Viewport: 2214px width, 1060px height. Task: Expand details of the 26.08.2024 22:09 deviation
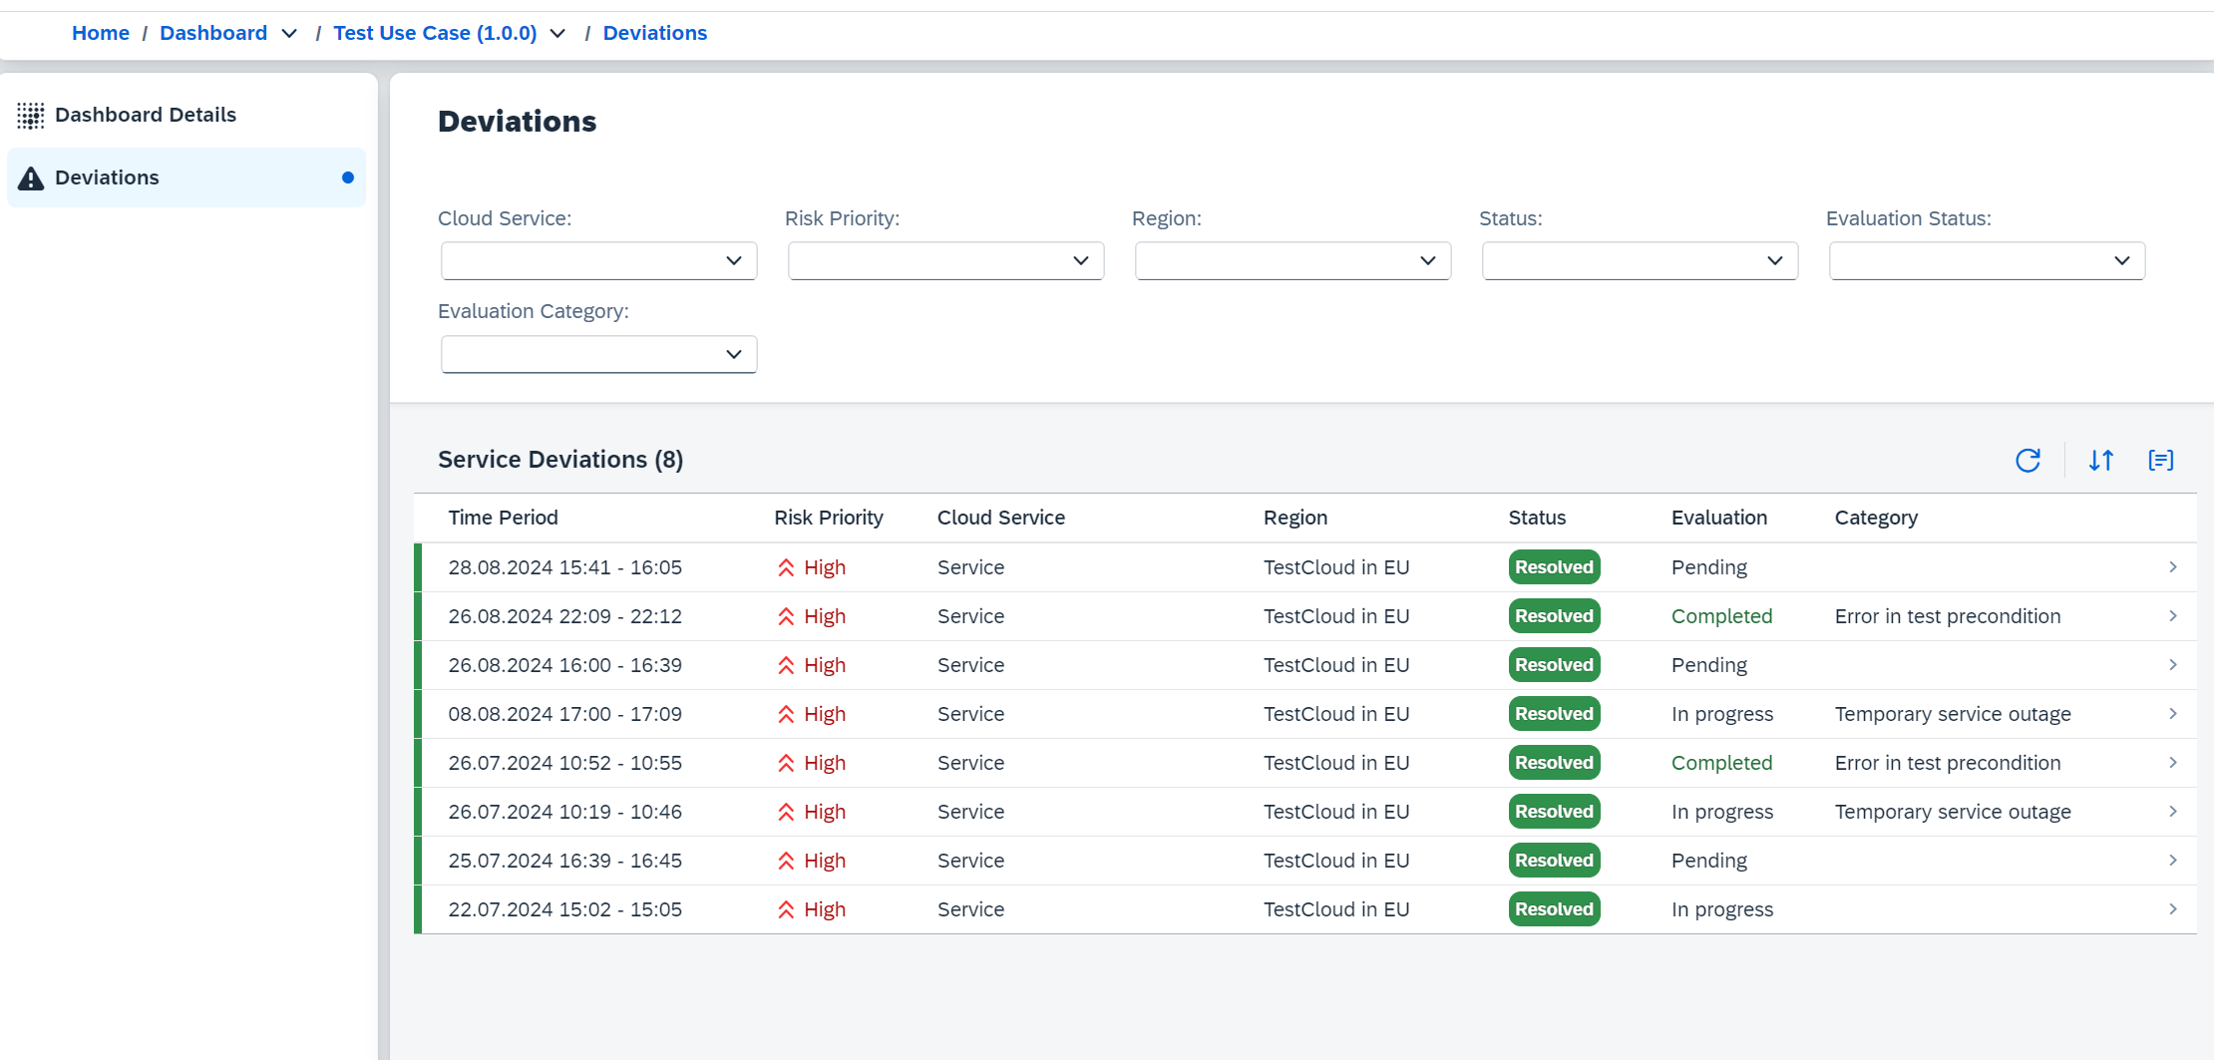(2174, 615)
